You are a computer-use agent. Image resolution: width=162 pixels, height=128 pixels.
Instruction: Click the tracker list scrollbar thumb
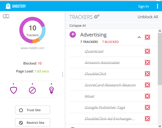tap(160, 59)
